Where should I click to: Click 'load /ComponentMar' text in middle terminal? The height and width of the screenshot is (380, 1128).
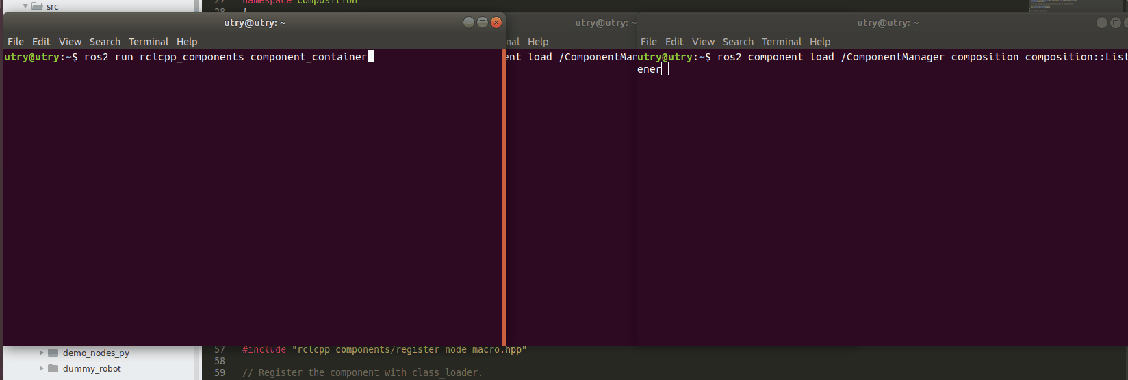pos(582,57)
